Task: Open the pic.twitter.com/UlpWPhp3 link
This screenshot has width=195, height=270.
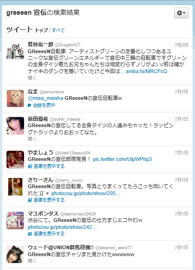Action: [x=122, y=159]
